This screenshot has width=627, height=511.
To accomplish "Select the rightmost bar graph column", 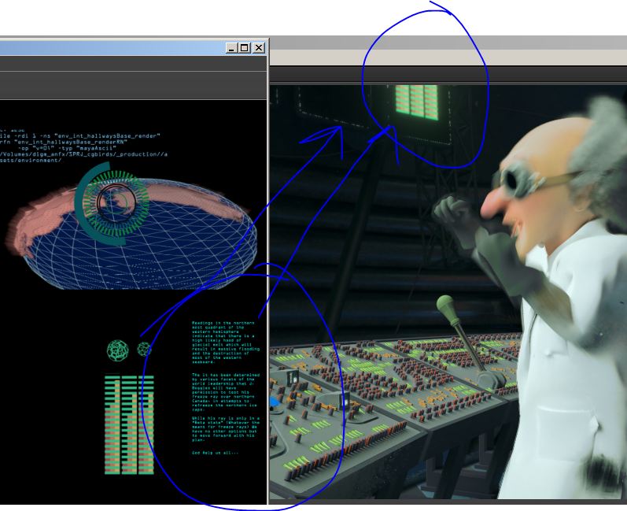I will pos(146,425).
